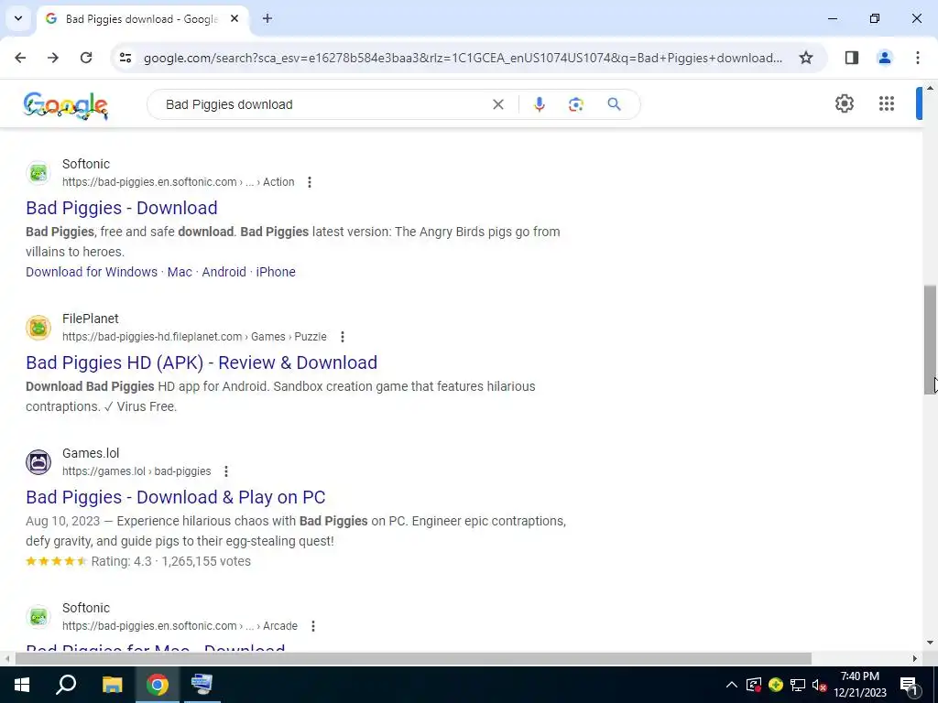Open the notification center
Screen dimensions: 938x703
(x=910, y=685)
